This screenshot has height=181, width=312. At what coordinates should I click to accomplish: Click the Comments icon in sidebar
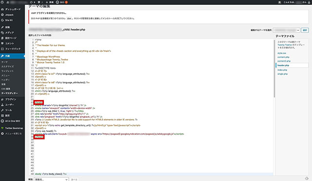2,43
